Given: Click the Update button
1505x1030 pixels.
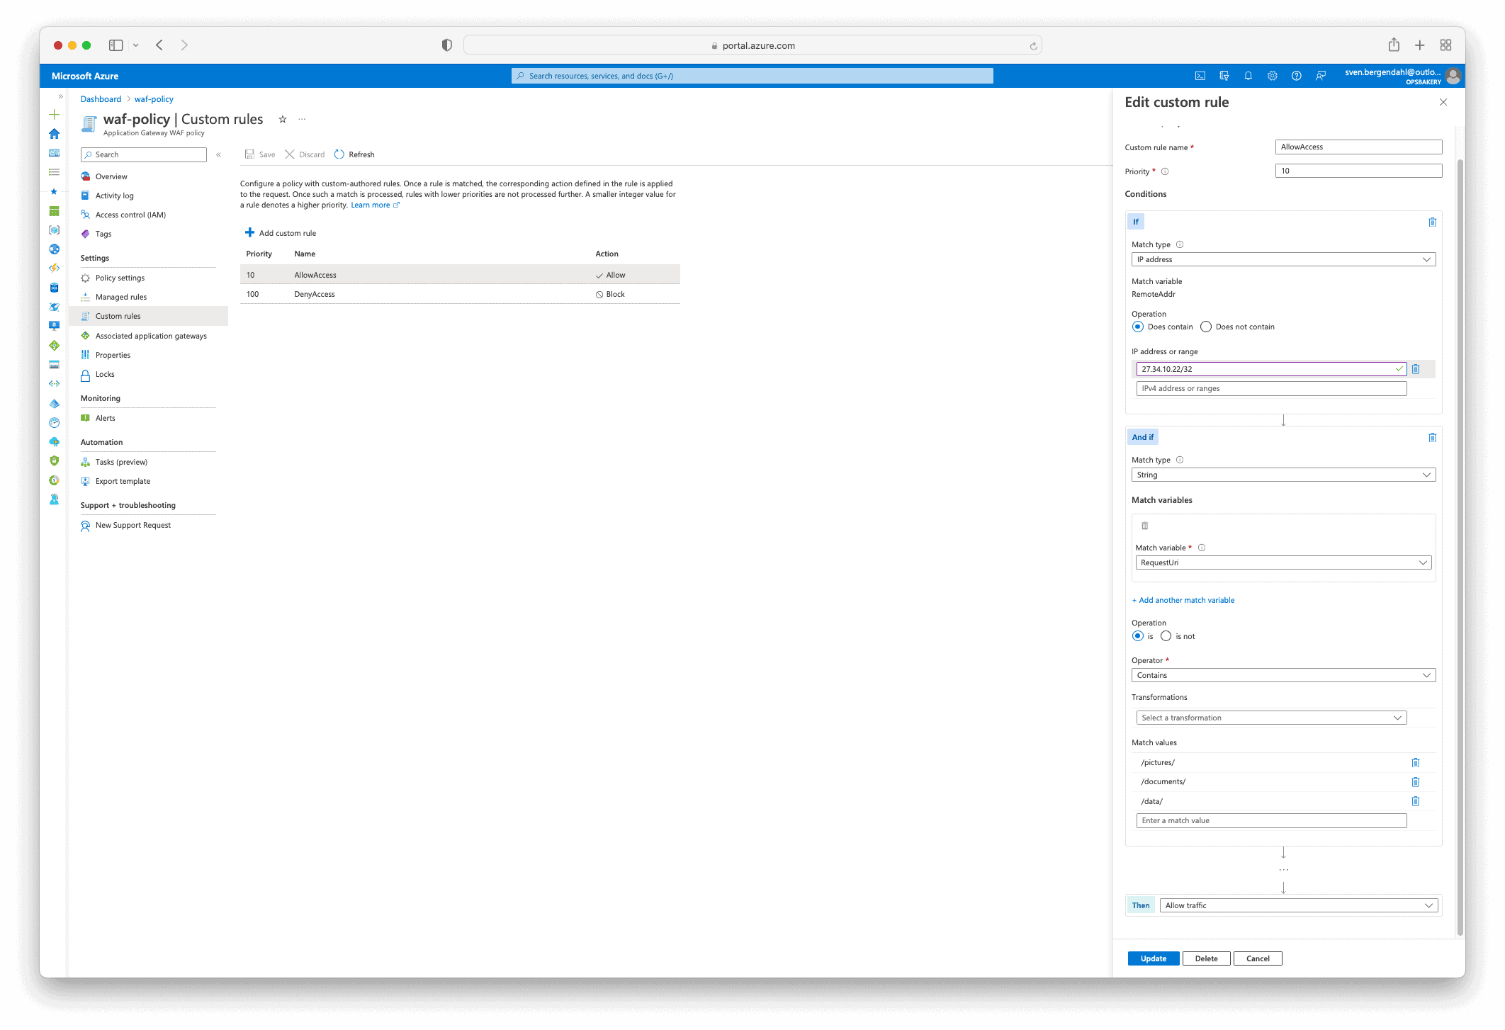Looking at the screenshot, I should pyautogui.click(x=1153, y=959).
